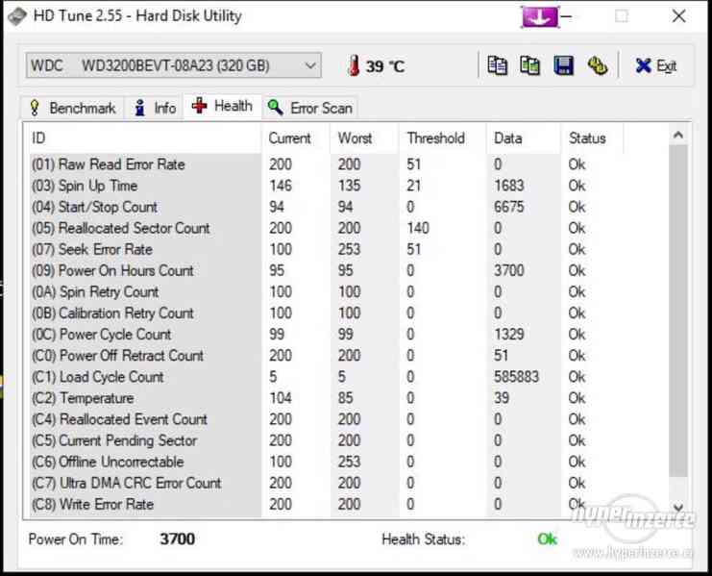Select '(C0) Power Off Retract Count' row
The width and height of the screenshot is (712, 576).
(327, 356)
